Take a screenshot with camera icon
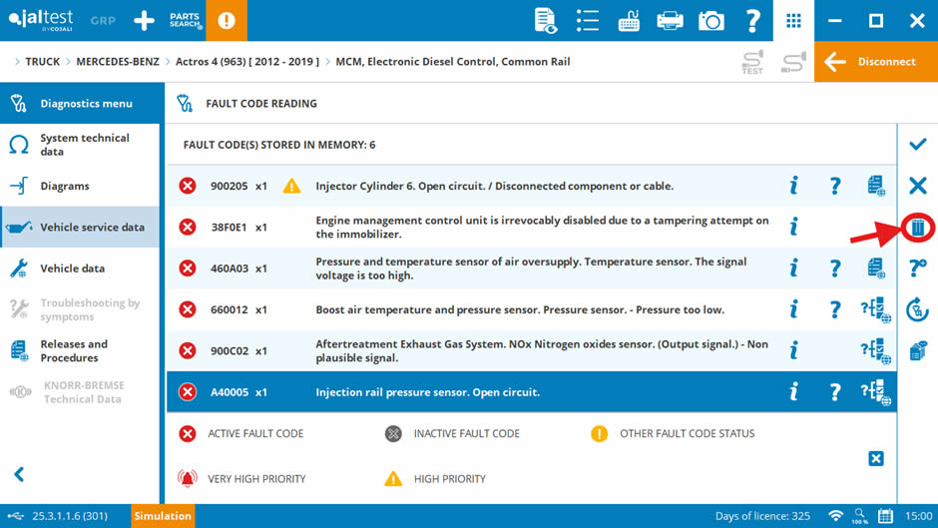Screen dimensions: 938x528 point(710,20)
